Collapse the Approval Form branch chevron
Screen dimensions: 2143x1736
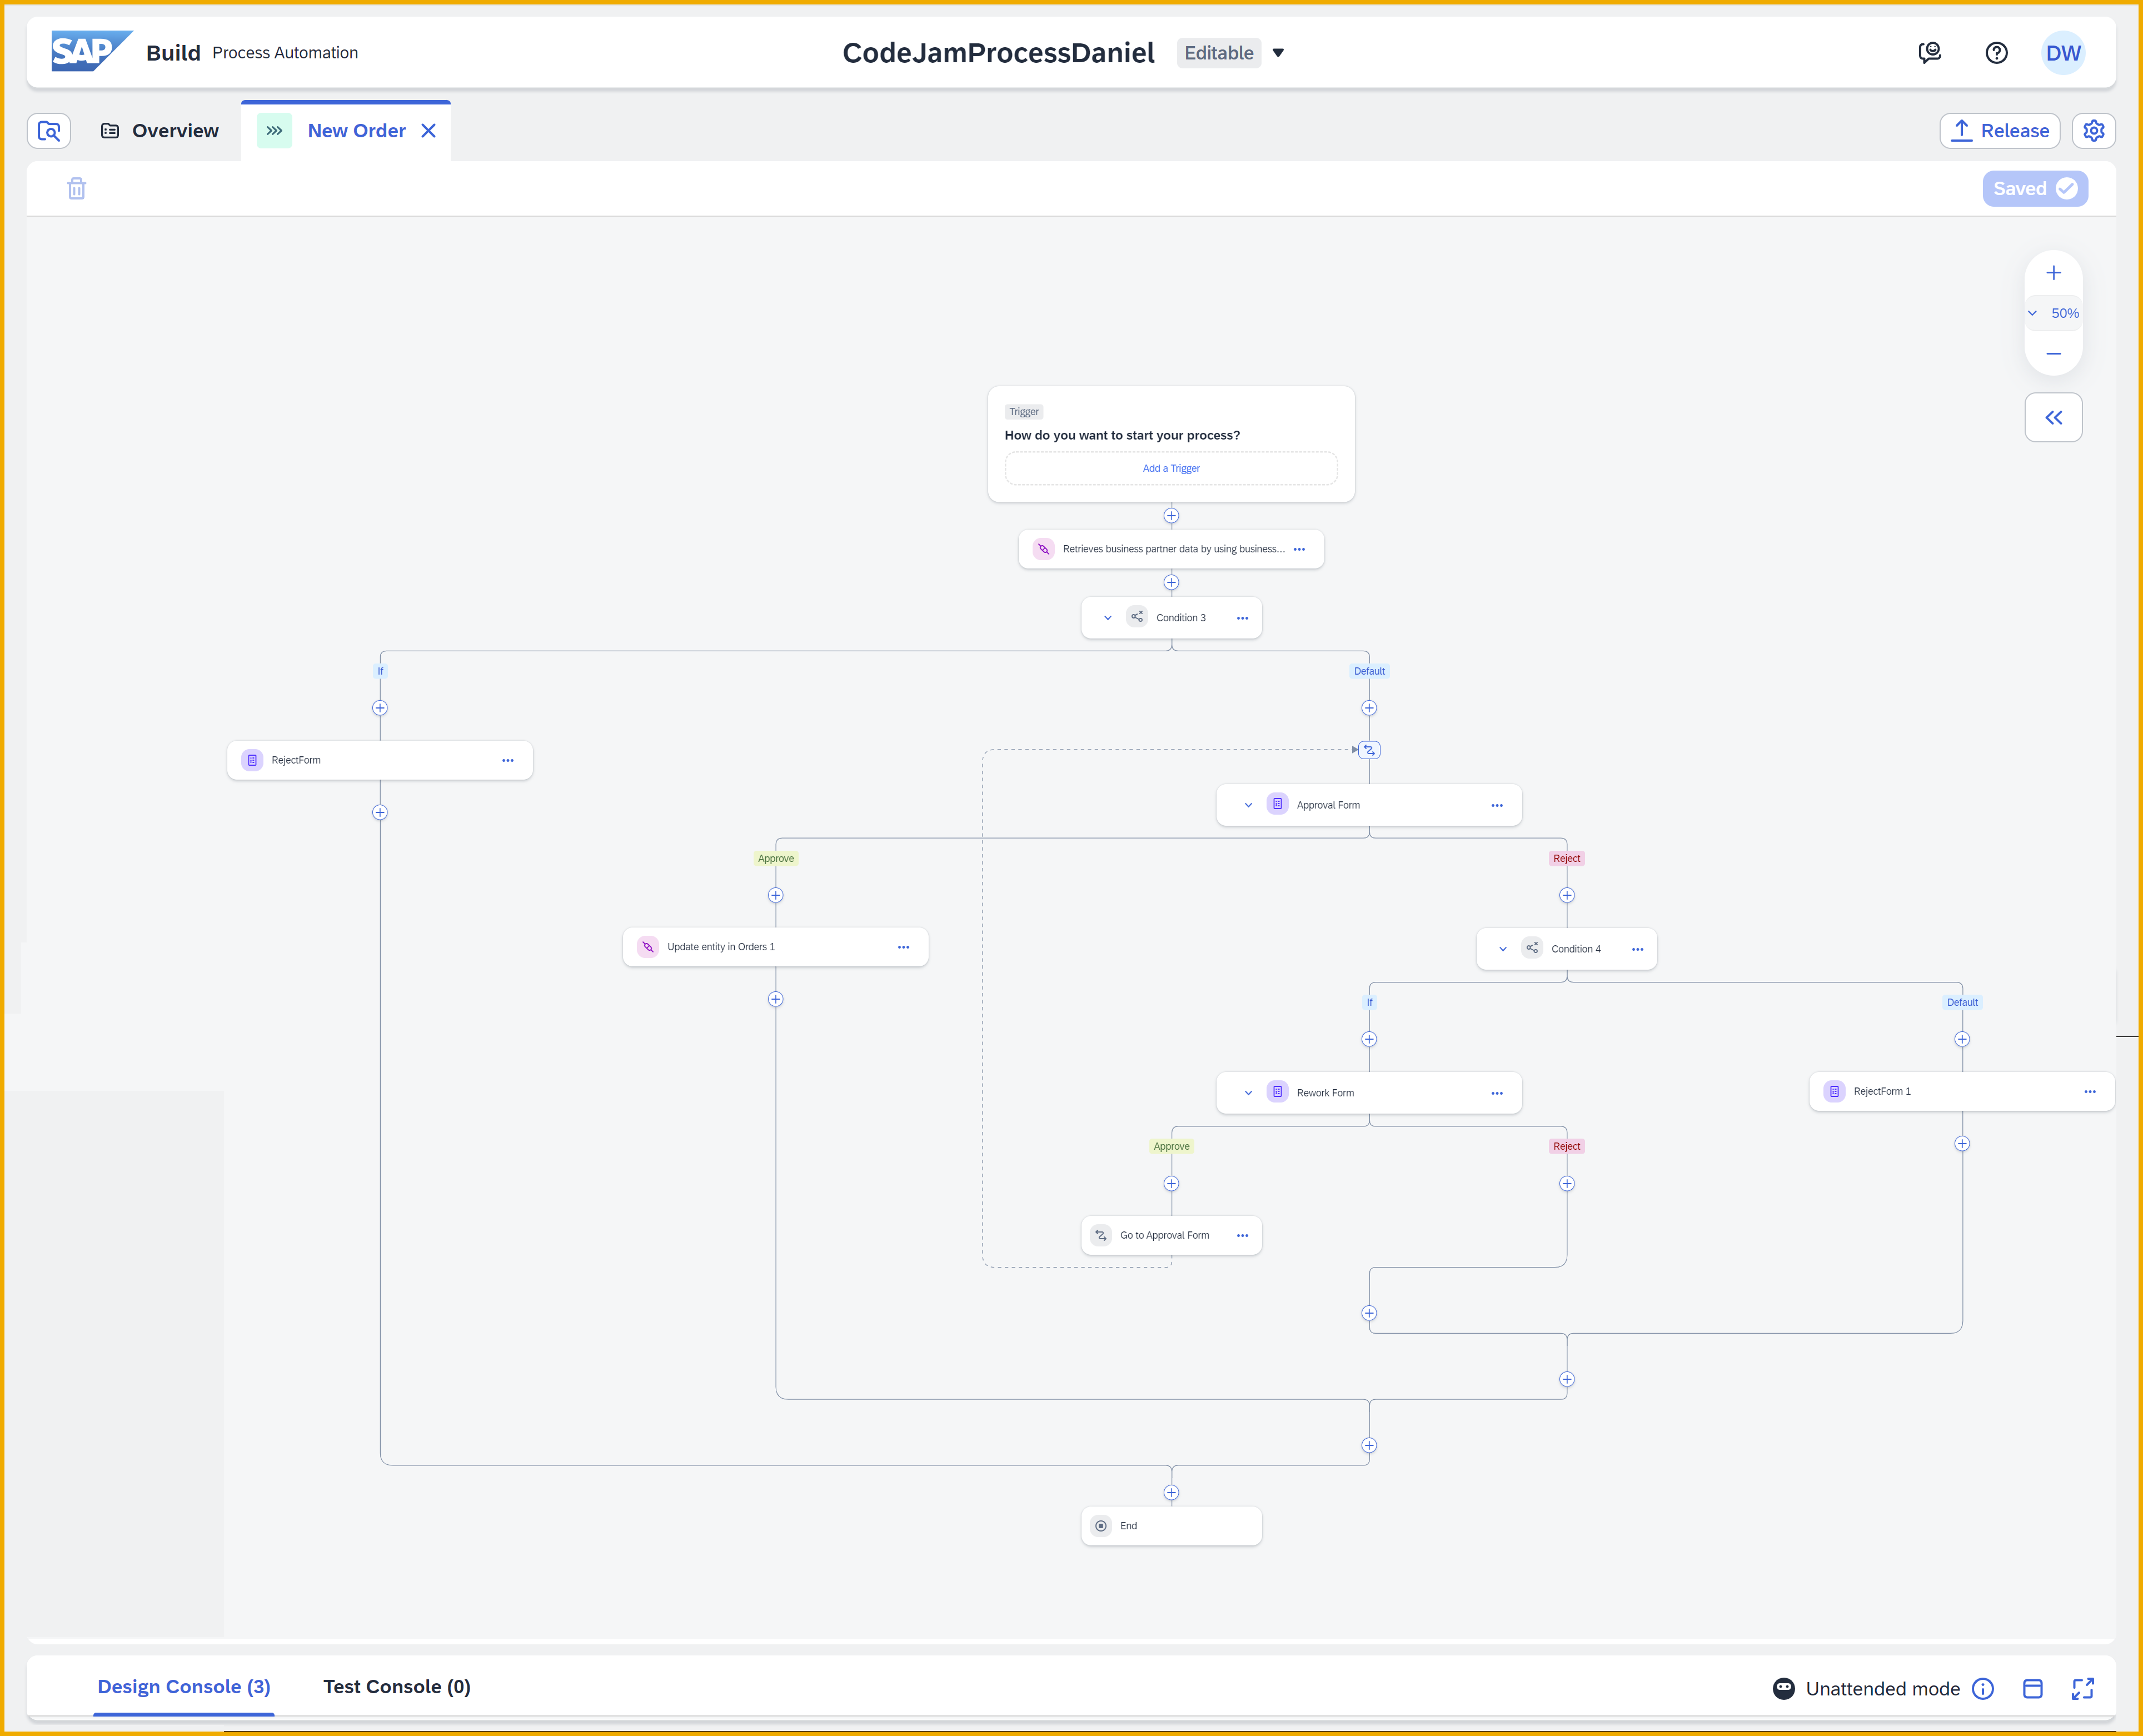pyautogui.click(x=1248, y=805)
